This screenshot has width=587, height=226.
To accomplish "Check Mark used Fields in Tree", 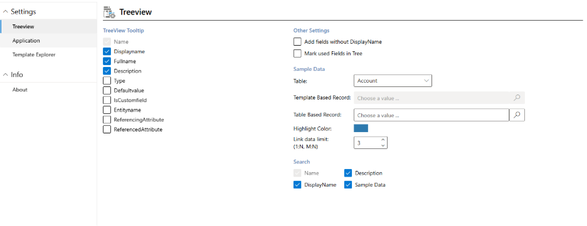I will tap(298, 53).
